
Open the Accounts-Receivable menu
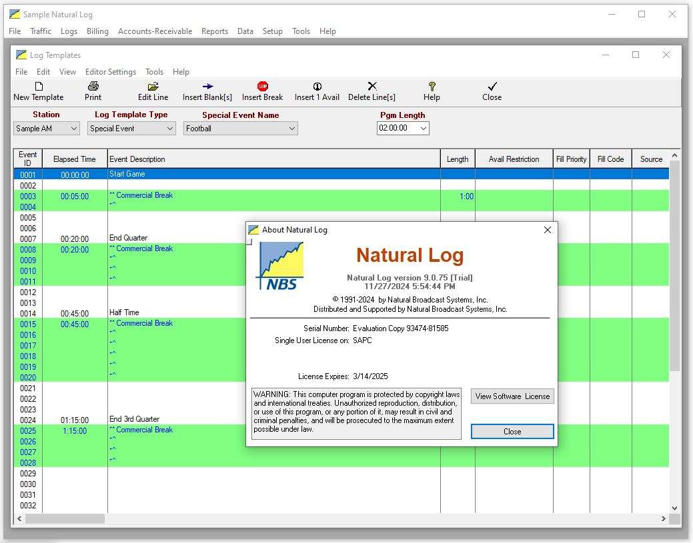point(155,31)
